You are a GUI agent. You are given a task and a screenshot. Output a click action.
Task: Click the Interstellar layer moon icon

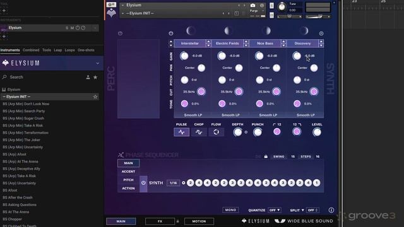tap(191, 31)
